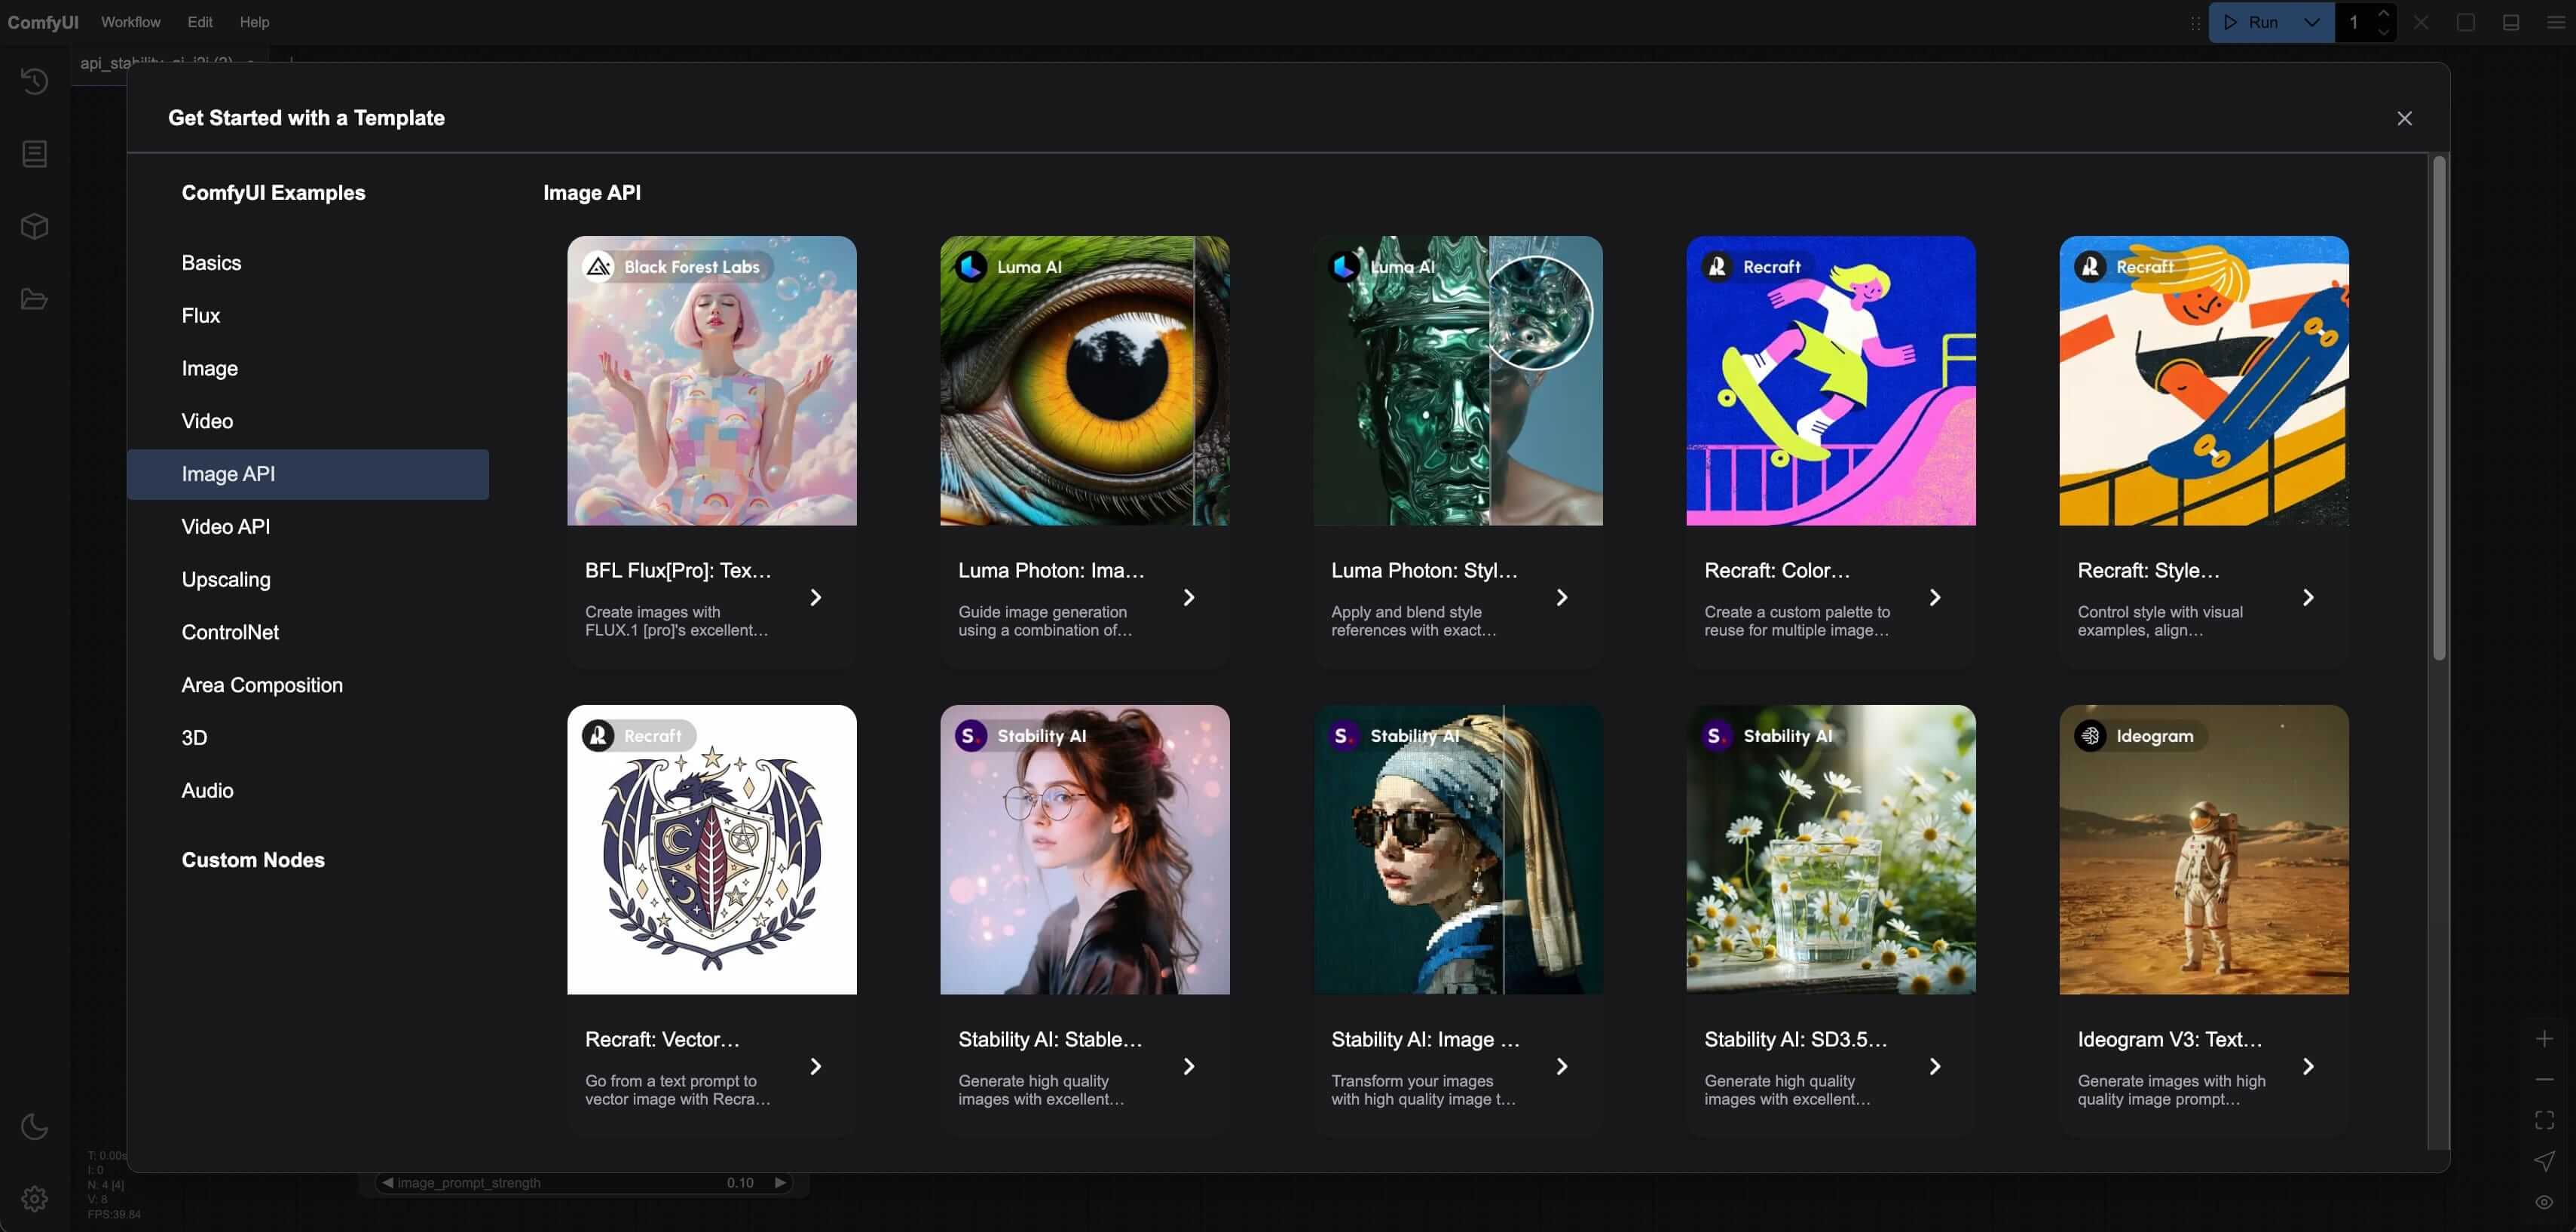Open the Workflow menu

[x=130, y=22]
